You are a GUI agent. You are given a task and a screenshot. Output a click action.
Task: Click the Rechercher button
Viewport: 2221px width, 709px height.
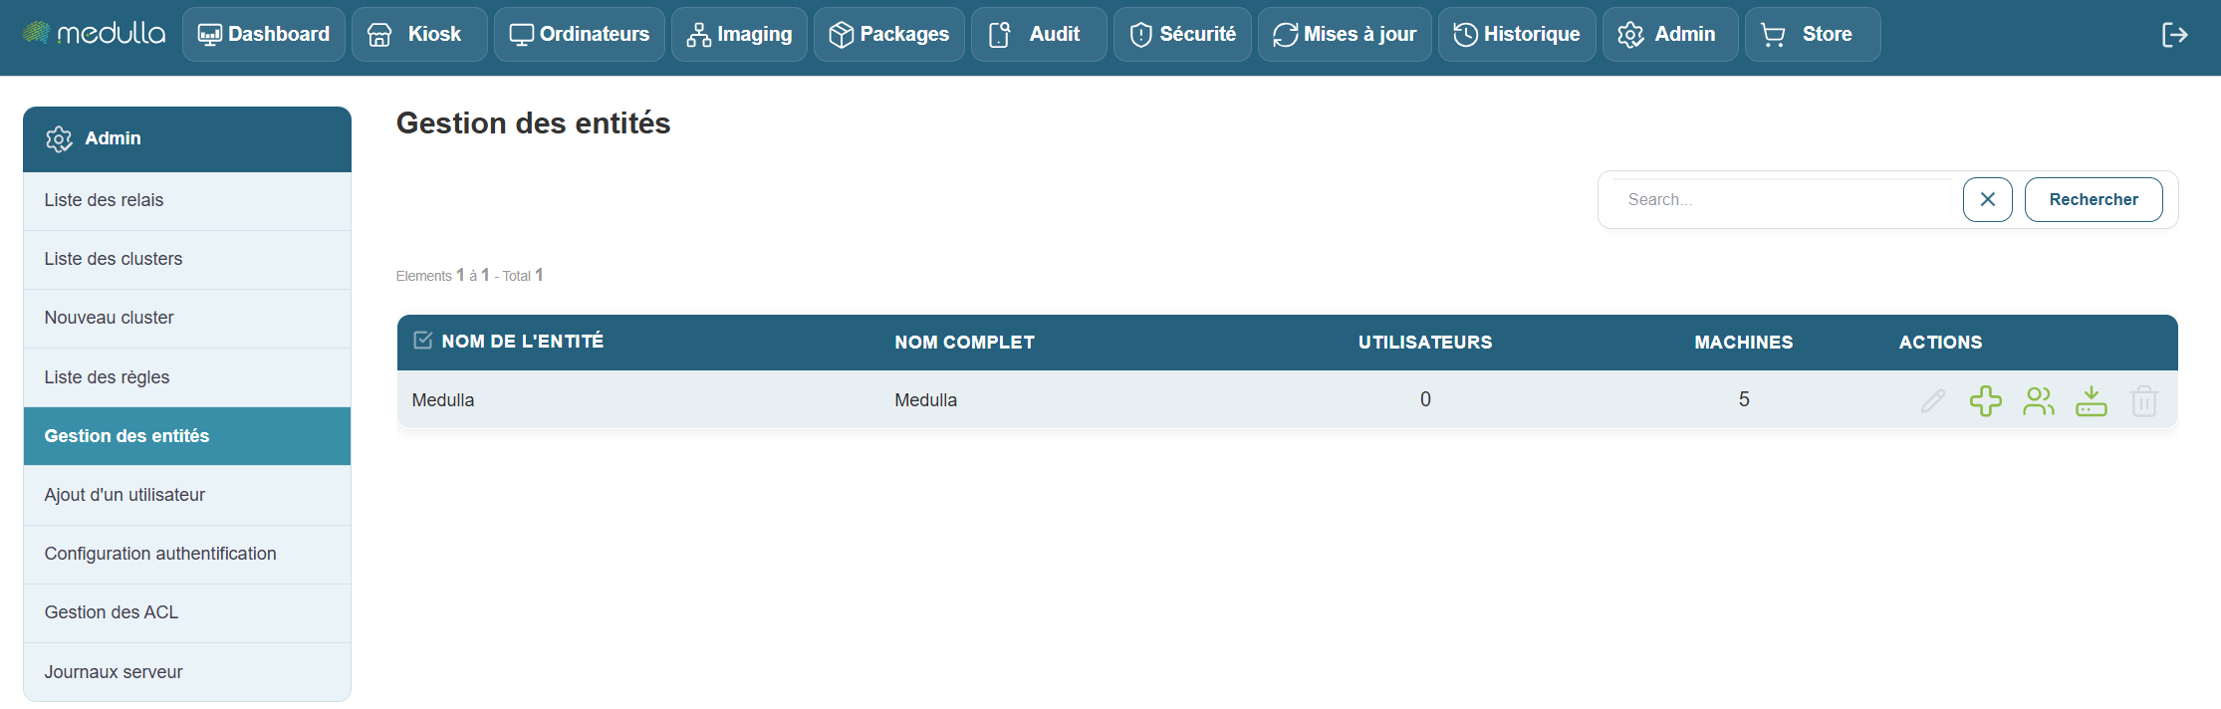2094,199
